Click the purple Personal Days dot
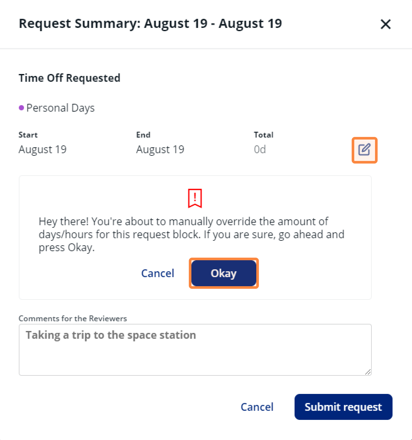Screen dimensions: 412x440 pos(21,108)
